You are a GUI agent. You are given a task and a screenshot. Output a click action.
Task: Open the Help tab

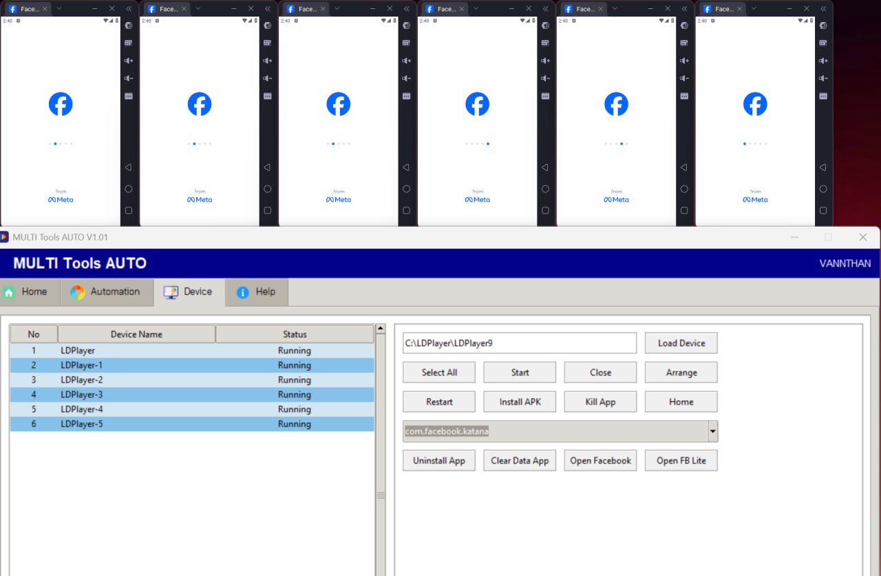(x=257, y=292)
